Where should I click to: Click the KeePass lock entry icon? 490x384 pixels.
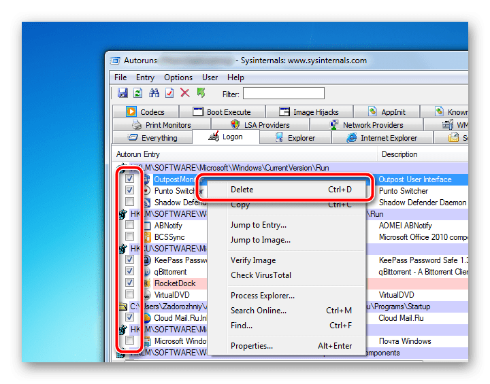pos(147,260)
